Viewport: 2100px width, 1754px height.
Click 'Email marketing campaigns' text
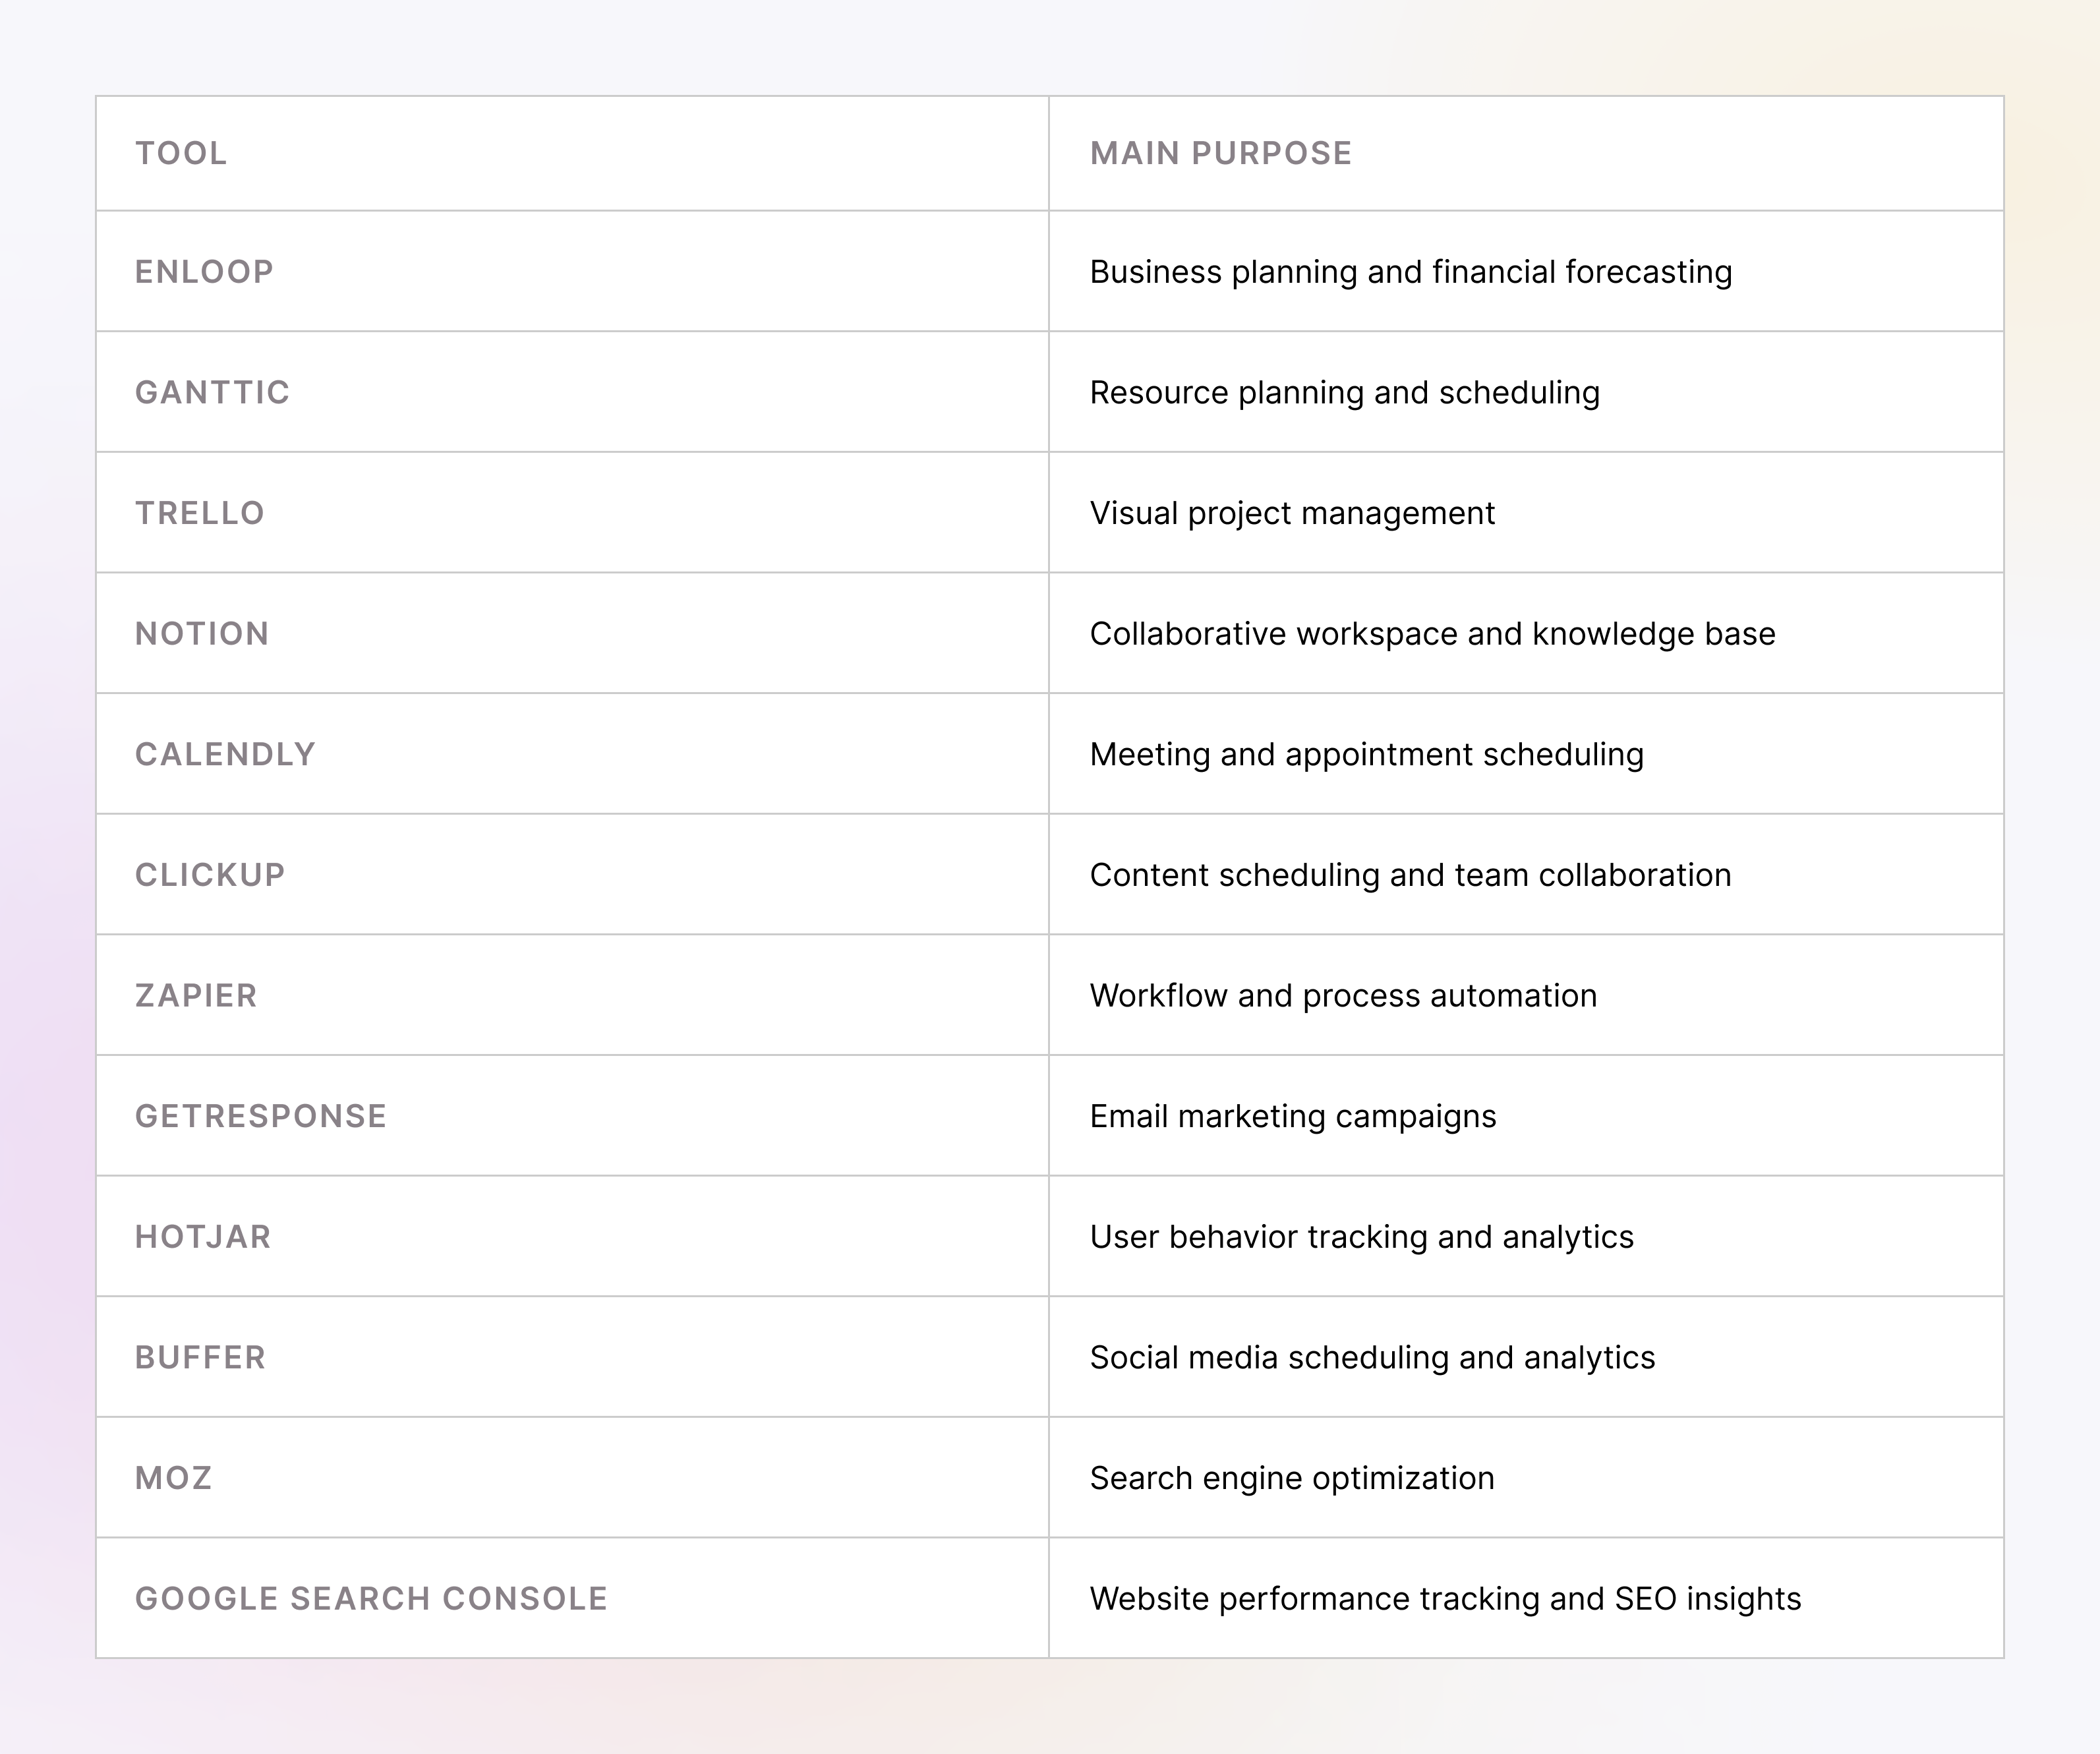(1292, 1117)
